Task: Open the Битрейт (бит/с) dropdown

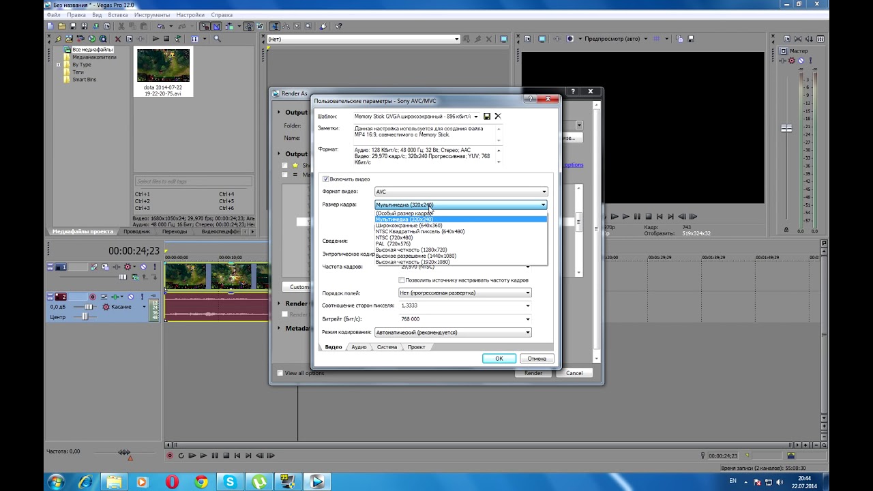Action: [x=528, y=319]
